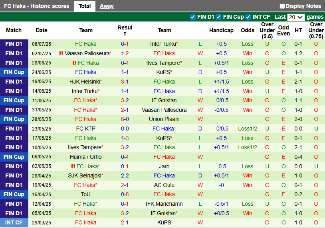Toggle the INT CF filter checkbox
The height and width of the screenshot is (228, 325).
coord(248,17)
